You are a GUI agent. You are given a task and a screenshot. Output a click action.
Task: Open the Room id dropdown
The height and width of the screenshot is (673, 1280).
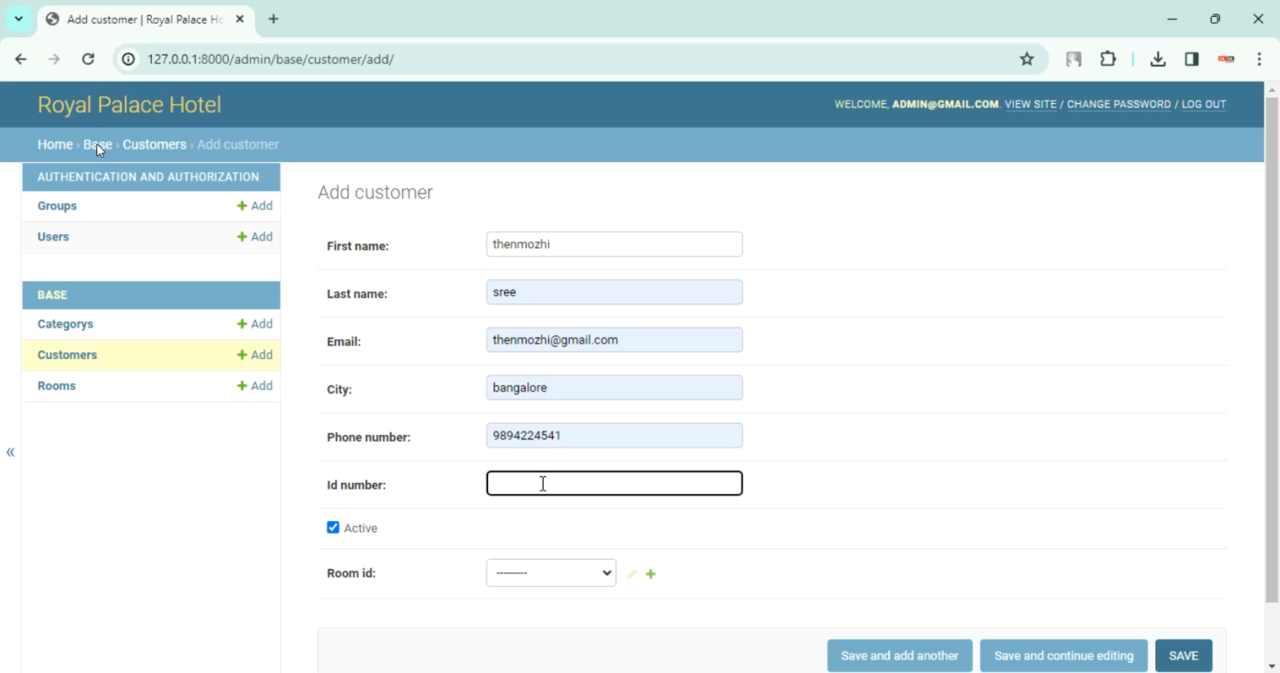coord(550,573)
